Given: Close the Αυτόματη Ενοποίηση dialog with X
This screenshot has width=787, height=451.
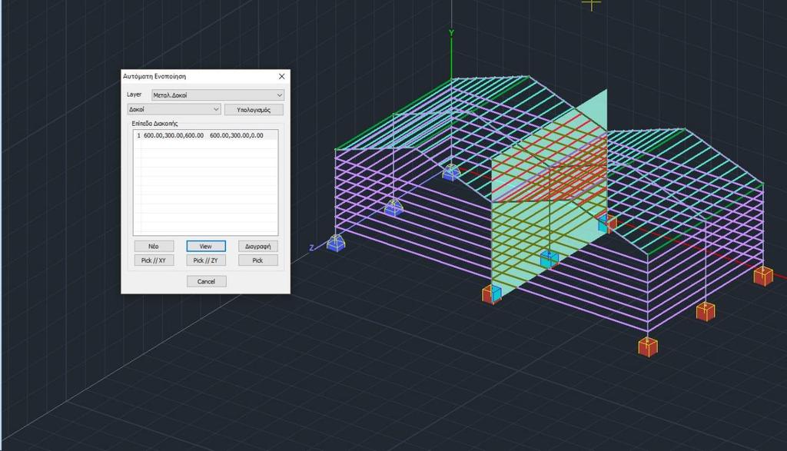Looking at the screenshot, I should pyautogui.click(x=281, y=76).
